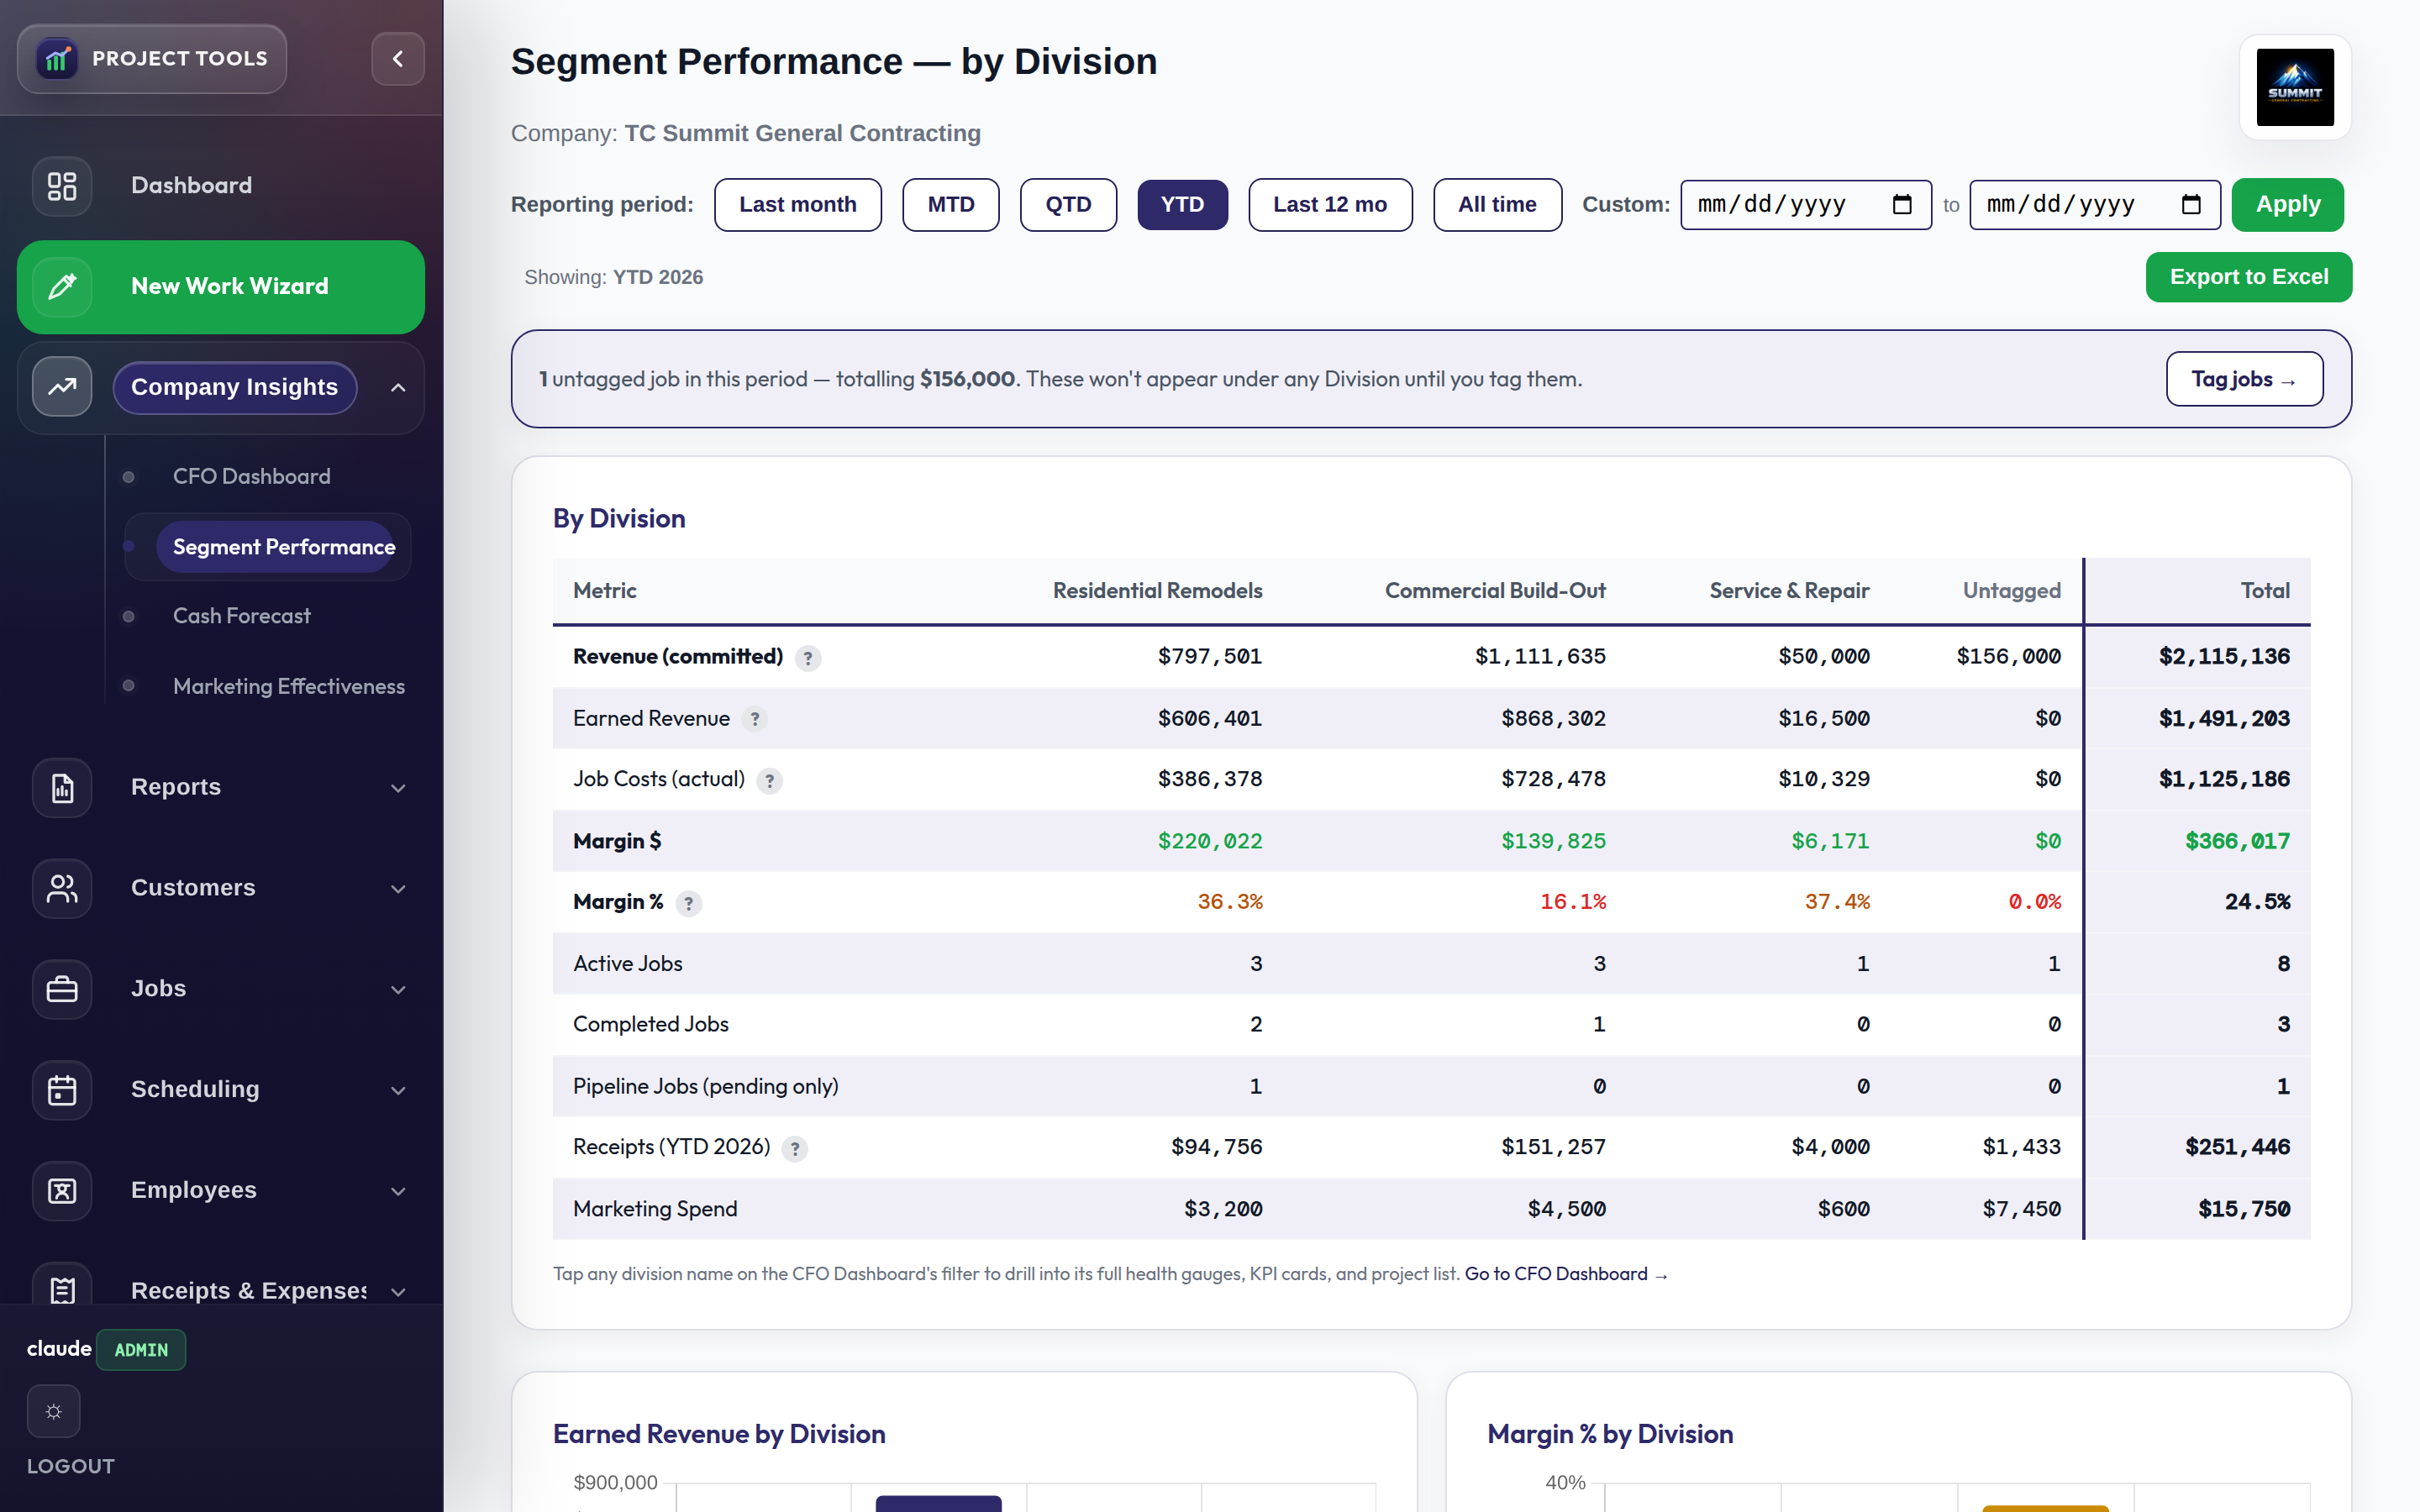
Task: Click the 16.1% Commercial margin value
Action: 1573,902
